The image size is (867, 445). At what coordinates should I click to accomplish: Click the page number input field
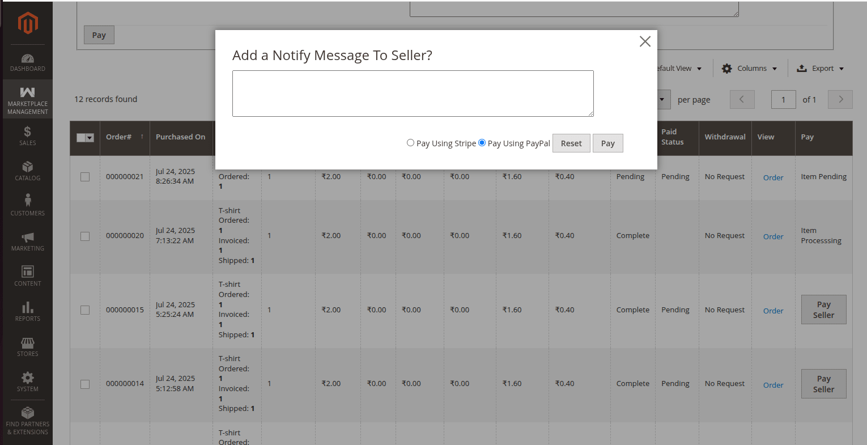click(783, 99)
